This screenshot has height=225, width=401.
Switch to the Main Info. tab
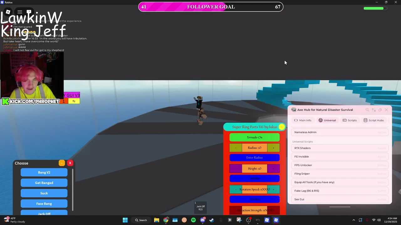[x=303, y=120]
